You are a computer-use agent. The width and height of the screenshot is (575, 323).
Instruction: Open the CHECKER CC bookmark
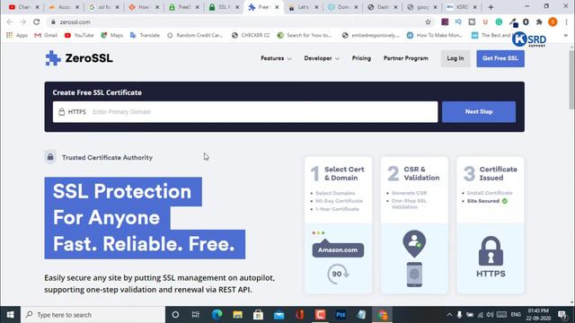point(251,35)
